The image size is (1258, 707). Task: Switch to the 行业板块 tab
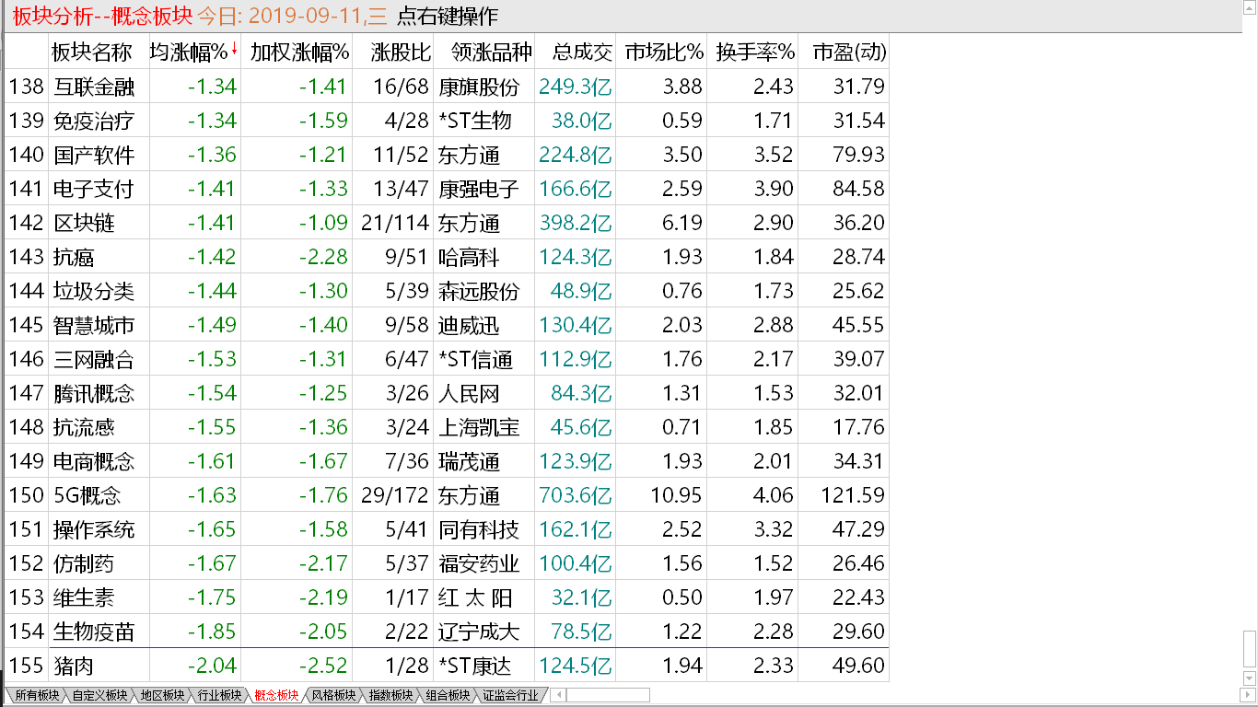click(x=219, y=695)
